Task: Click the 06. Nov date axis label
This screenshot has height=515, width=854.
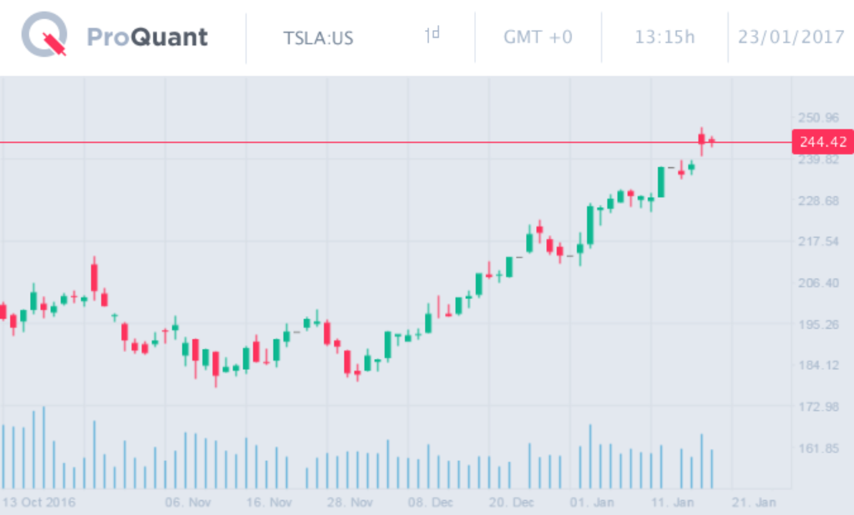Action: [186, 502]
